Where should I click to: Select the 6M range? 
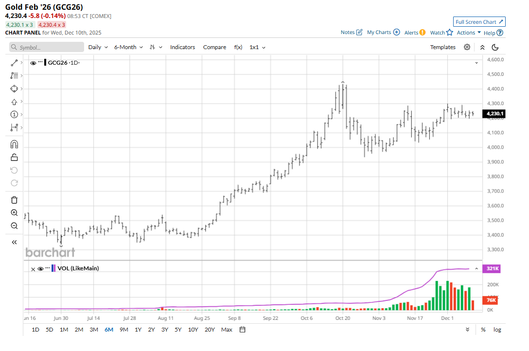click(x=109, y=330)
